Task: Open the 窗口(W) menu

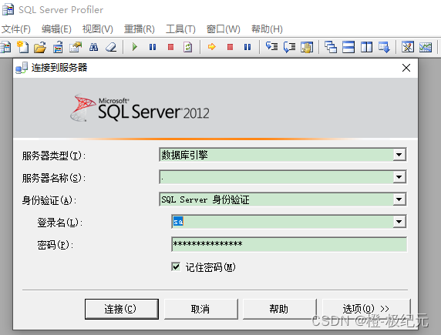Action: coord(223,29)
